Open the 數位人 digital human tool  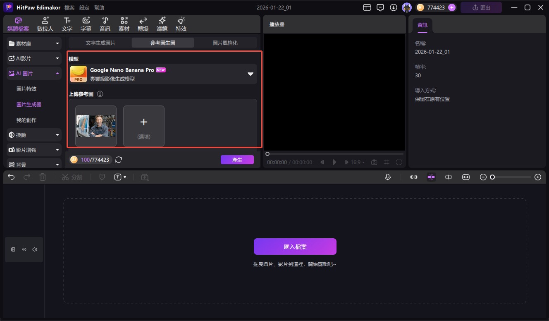45,24
